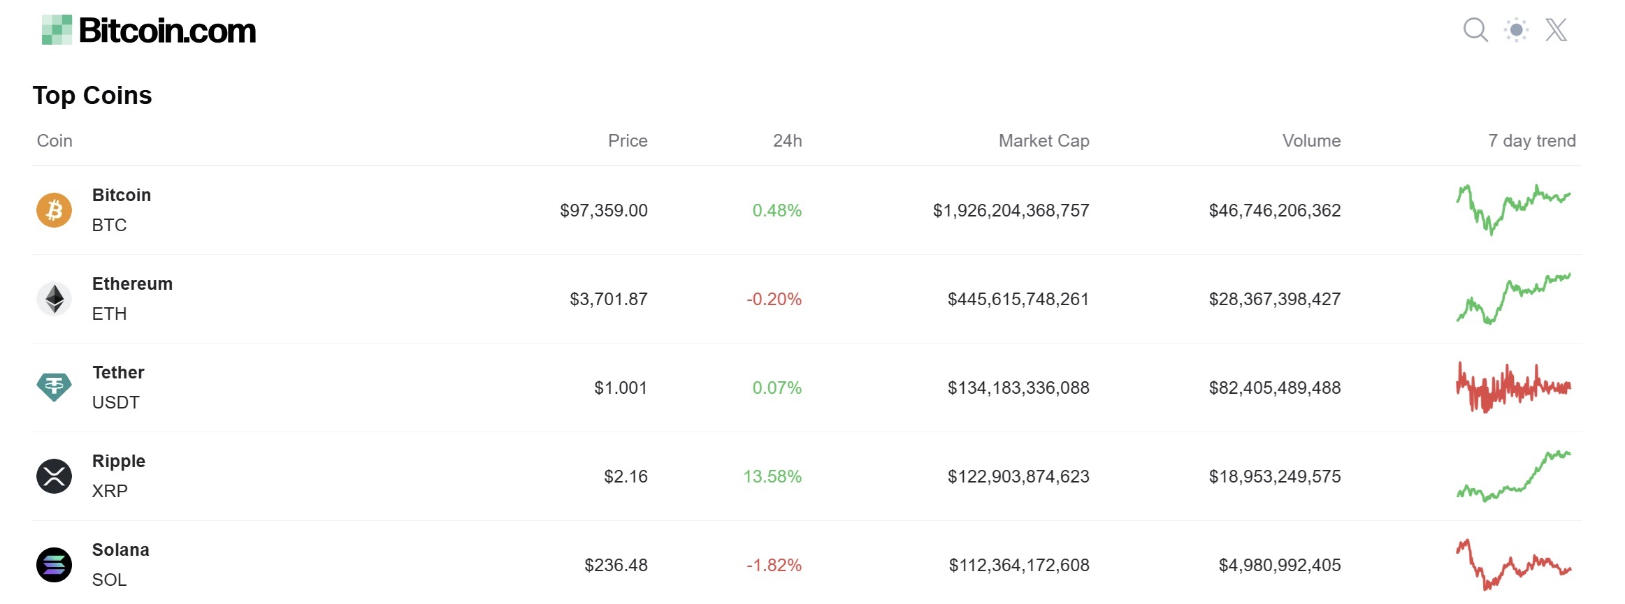Screen dimensions: 1625x604
Task: Click the Solana coin icon
Action: coord(54,565)
